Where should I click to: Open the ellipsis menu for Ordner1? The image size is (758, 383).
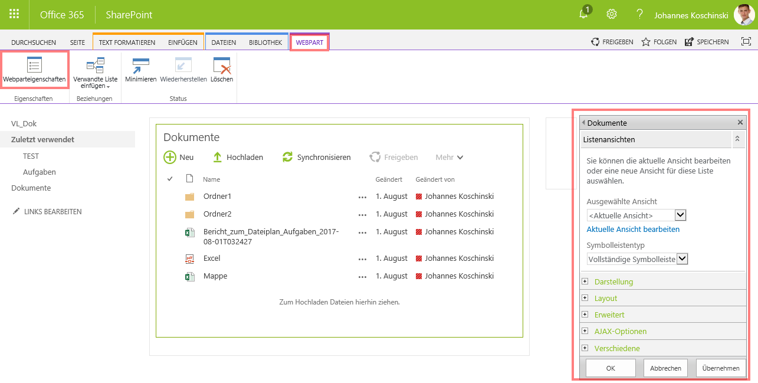(362, 197)
